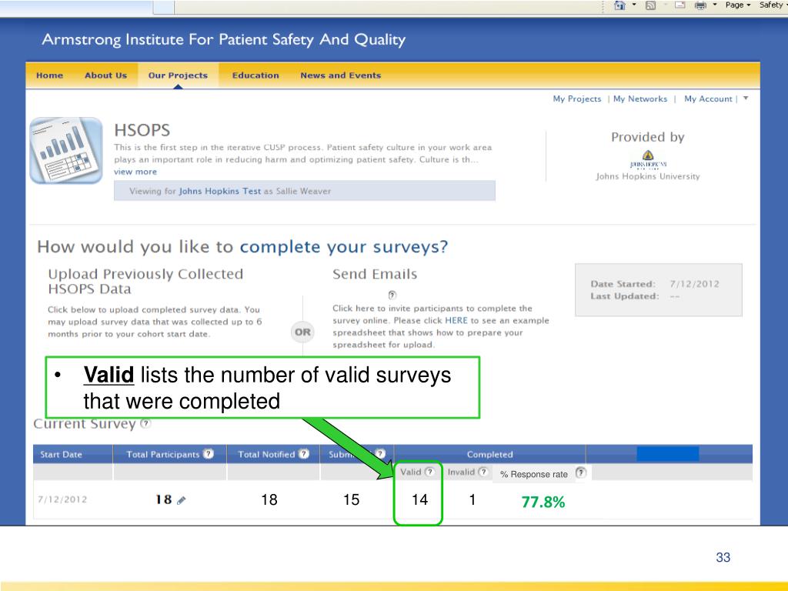Image resolution: width=788 pixels, height=591 pixels.
Task: Open the Page menu
Action: point(737,5)
